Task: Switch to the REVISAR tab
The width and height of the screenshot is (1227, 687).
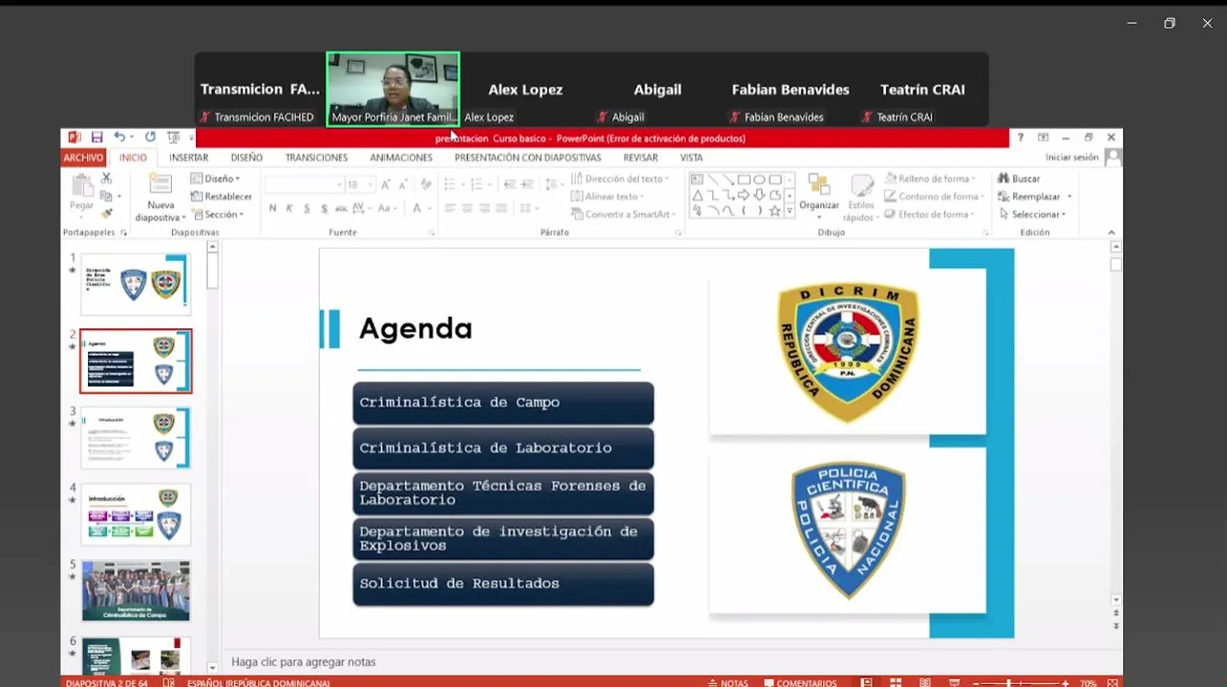Action: click(641, 157)
